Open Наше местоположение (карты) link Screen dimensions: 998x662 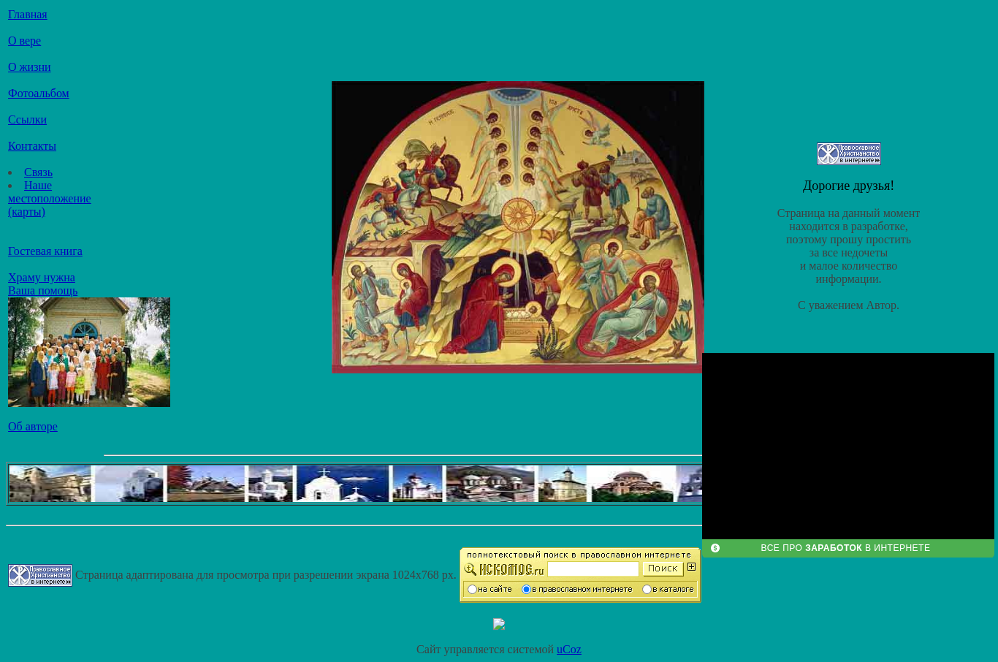pyautogui.click(x=49, y=199)
